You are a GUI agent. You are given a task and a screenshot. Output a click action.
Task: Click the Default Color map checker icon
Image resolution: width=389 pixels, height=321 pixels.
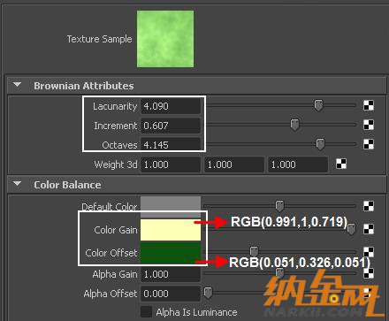coord(369,206)
